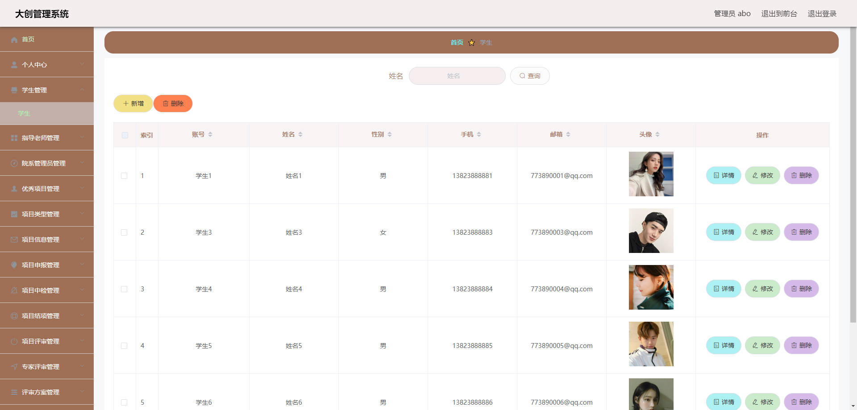Click 修改 for student 姓名5
Image resolution: width=857 pixels, height=410 pixels.
pos(762,345)
